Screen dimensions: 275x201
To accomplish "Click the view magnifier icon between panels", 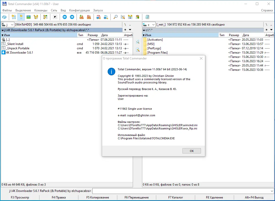I will pyautogui.click(x=138, y=42).
